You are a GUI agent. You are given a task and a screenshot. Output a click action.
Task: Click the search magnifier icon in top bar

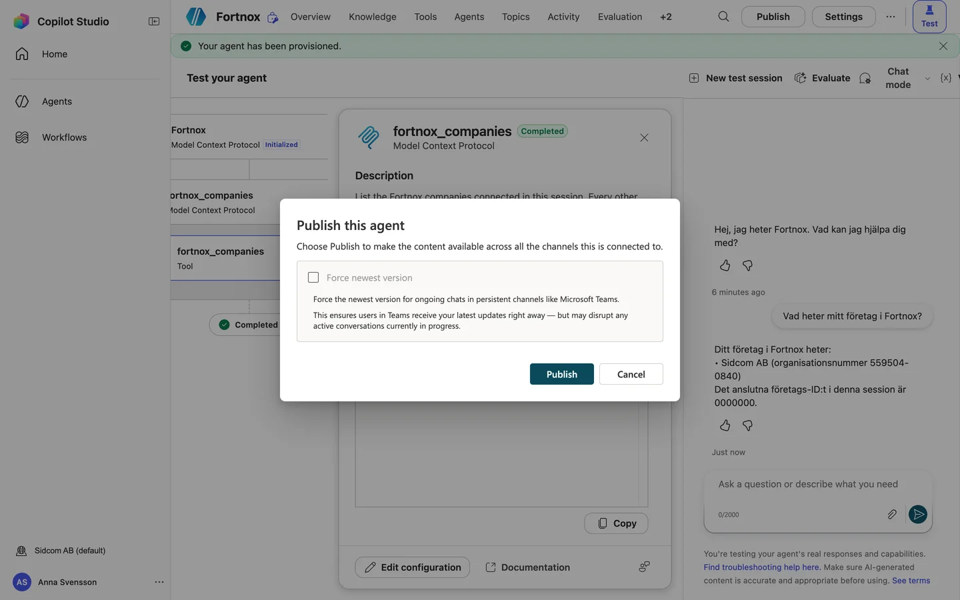[x=723, y=17]
